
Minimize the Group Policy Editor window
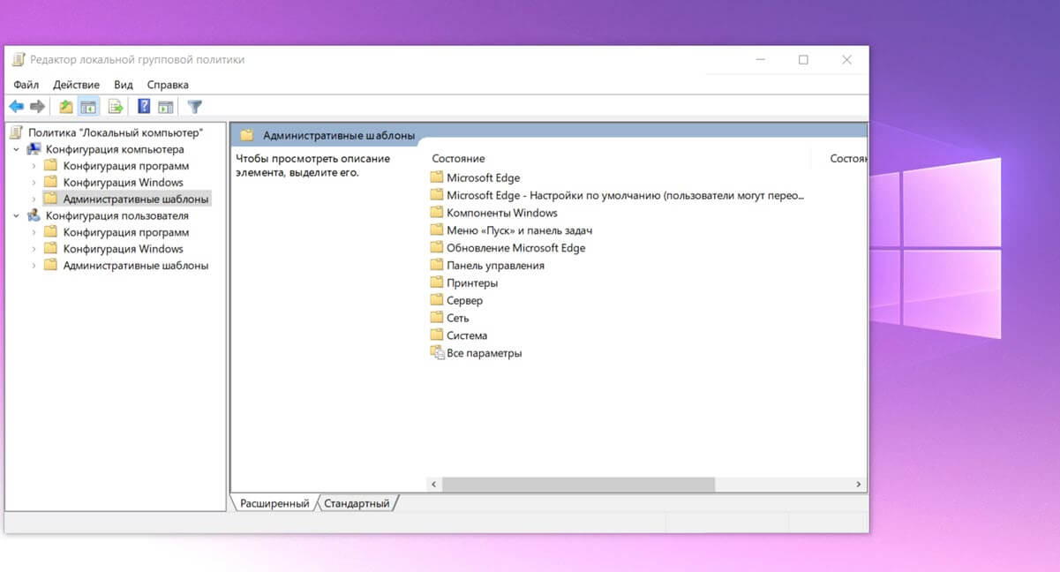[761, 60]
